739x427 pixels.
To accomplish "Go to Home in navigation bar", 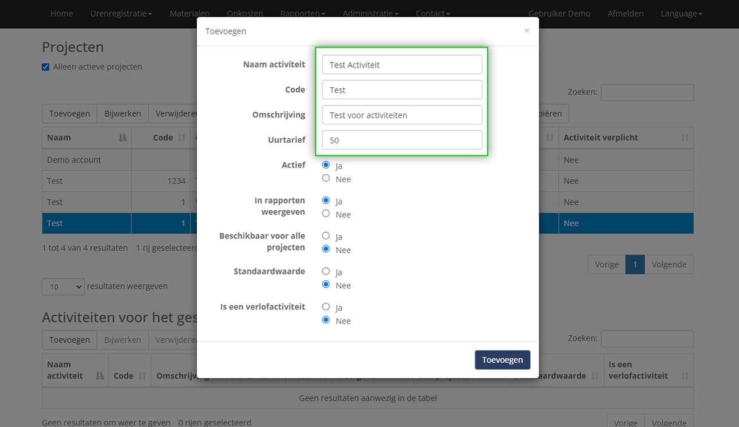I will (61, 13).
